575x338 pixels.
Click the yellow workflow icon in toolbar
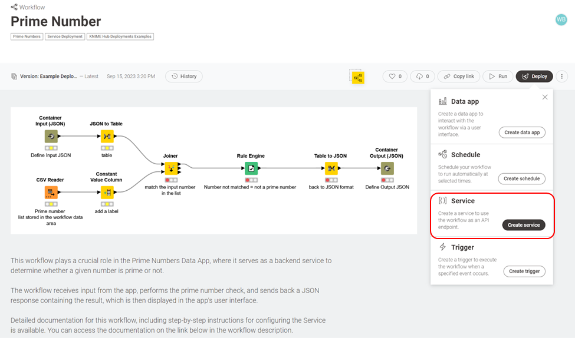point(358,77)
